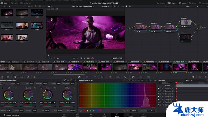Expand the Corrector 3 keyframe track
Screen dimensions: 208x117
pos(164,94)
